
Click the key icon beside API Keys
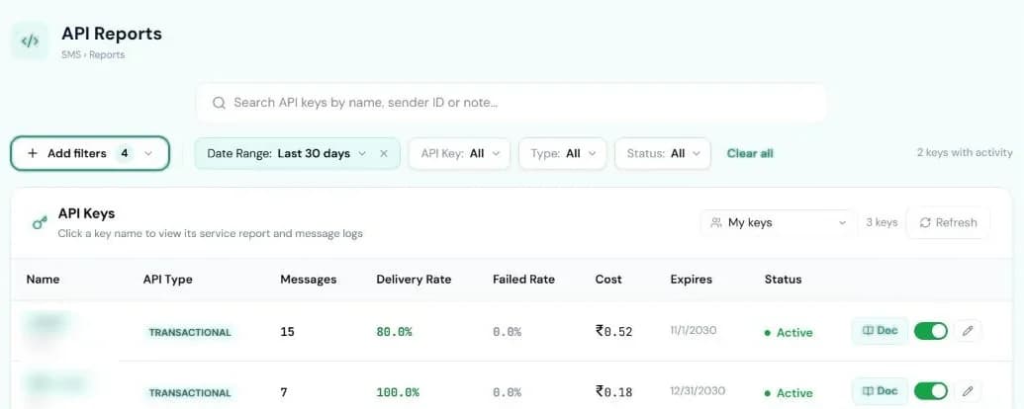[x=40, y=223]
